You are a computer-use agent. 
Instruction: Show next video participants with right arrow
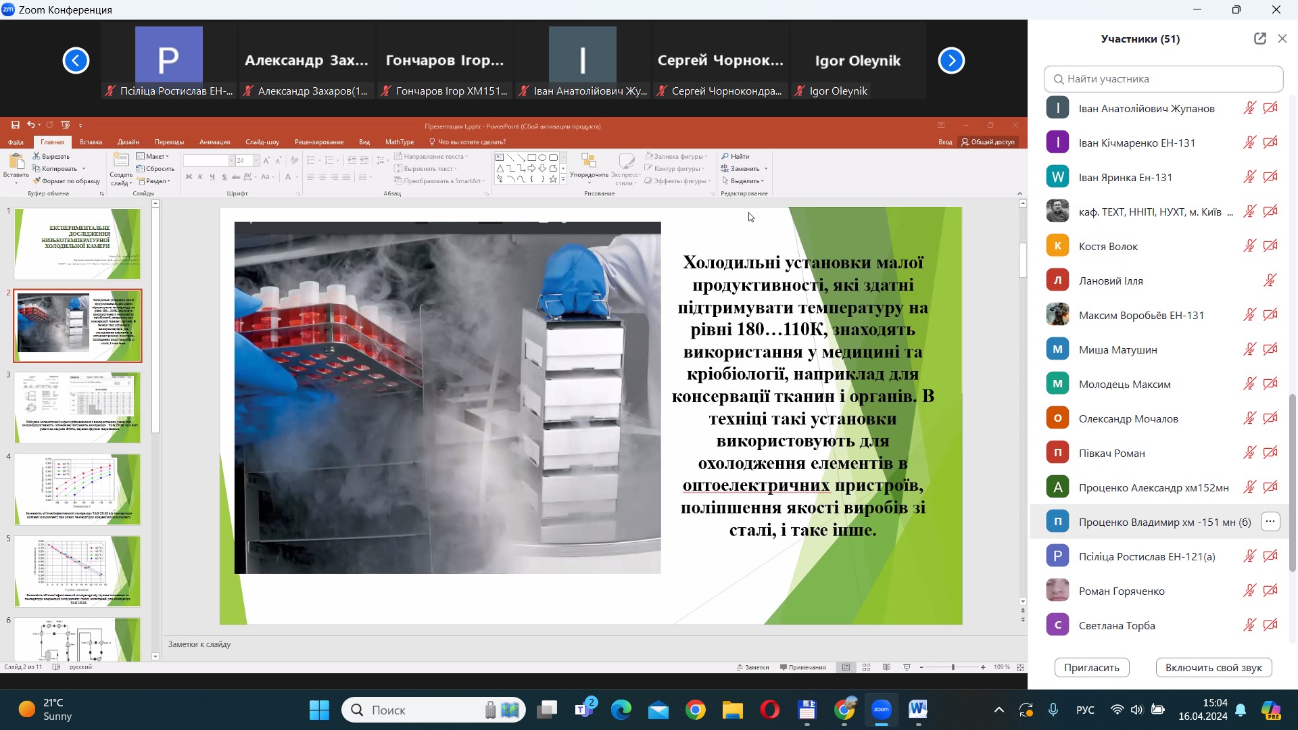coord(951,61)
